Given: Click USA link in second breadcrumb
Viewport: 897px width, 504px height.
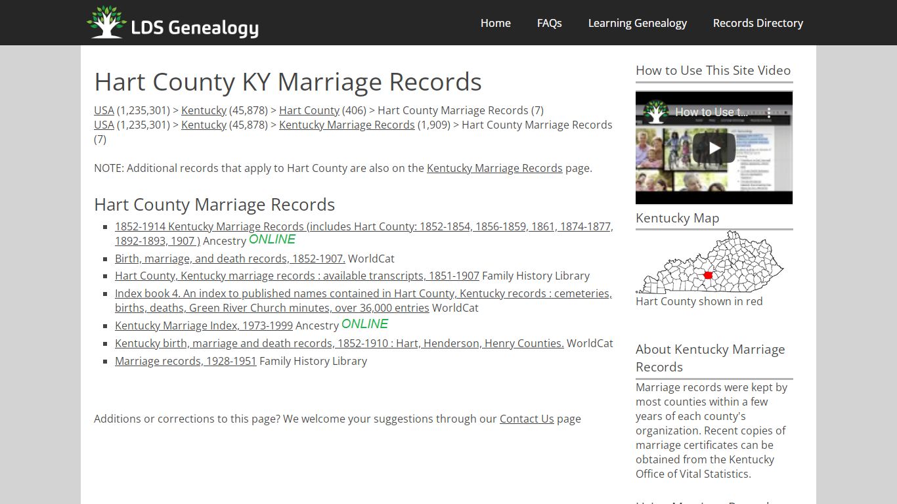Looking at the screenshot, I should (x=104, y=125).
